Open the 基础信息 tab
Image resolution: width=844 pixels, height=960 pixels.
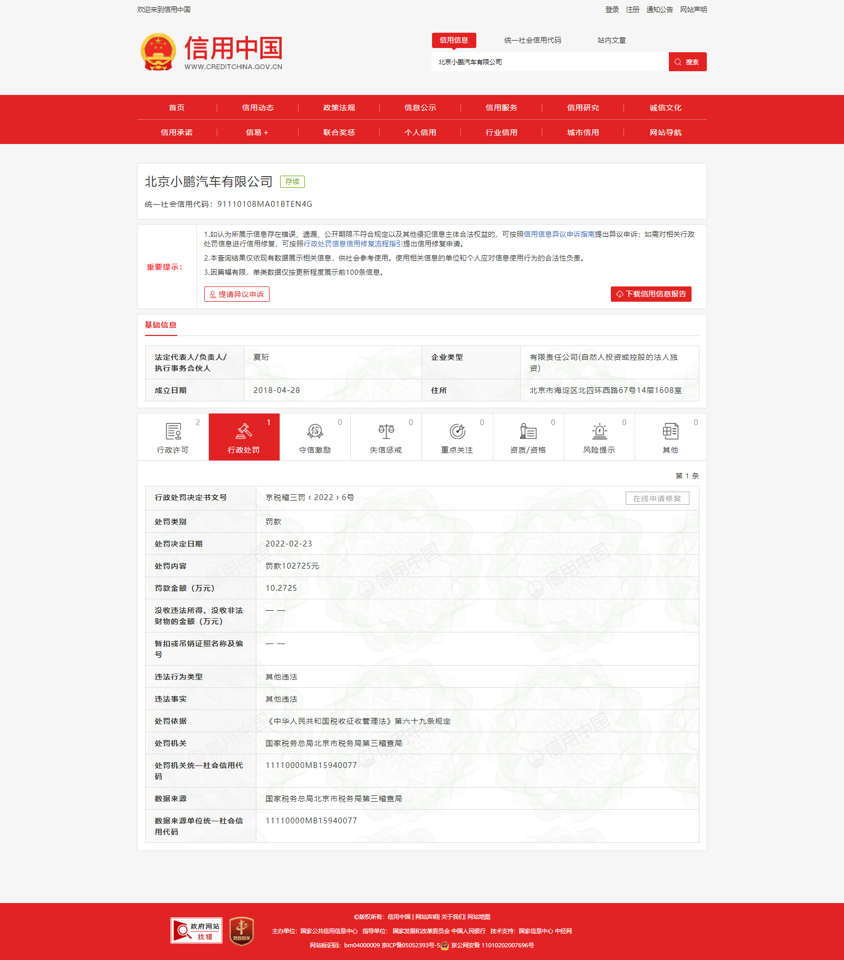(x=161, y=325)
